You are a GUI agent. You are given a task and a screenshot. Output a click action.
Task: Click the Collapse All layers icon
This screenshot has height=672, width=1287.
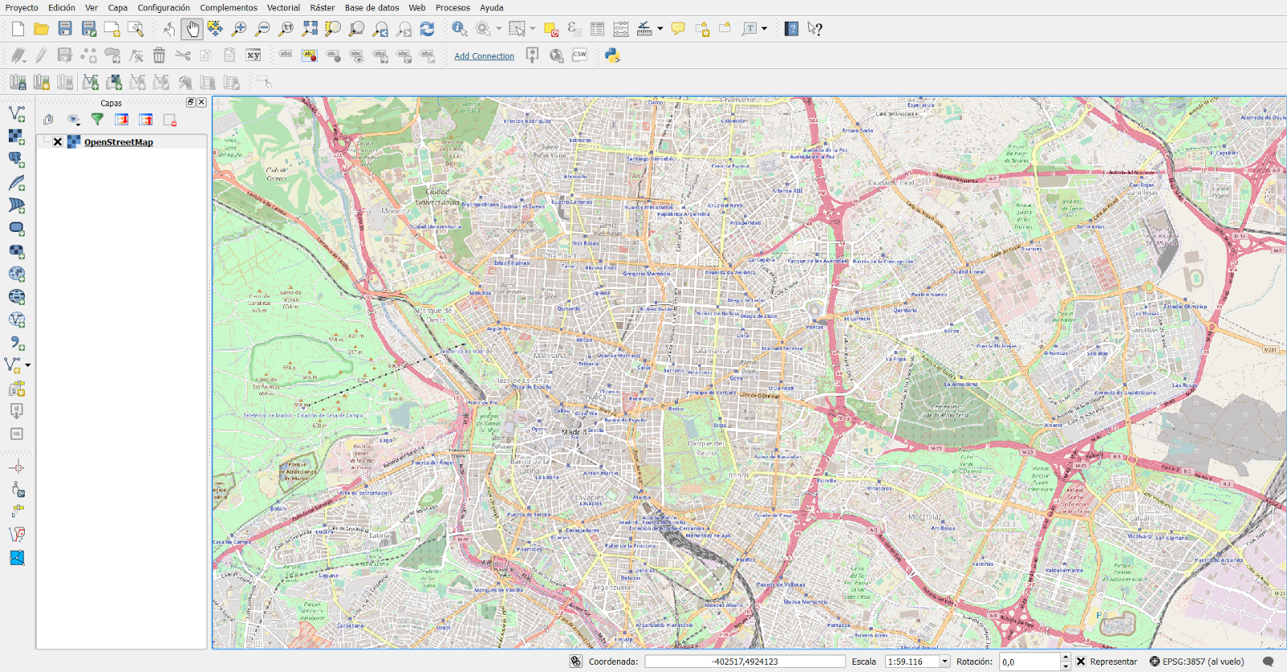(x=146, y=120)
